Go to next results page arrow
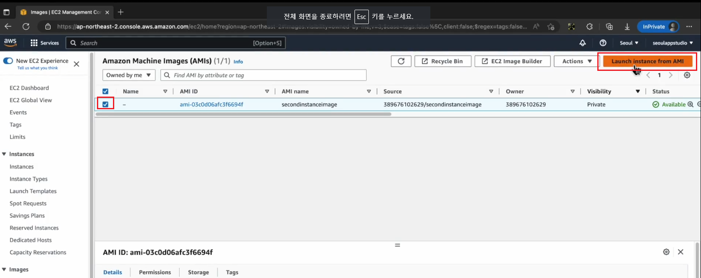 [x=671, y=75]
